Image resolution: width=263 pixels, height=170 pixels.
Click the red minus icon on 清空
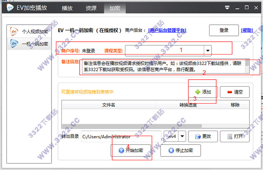(x=230, y=92)
